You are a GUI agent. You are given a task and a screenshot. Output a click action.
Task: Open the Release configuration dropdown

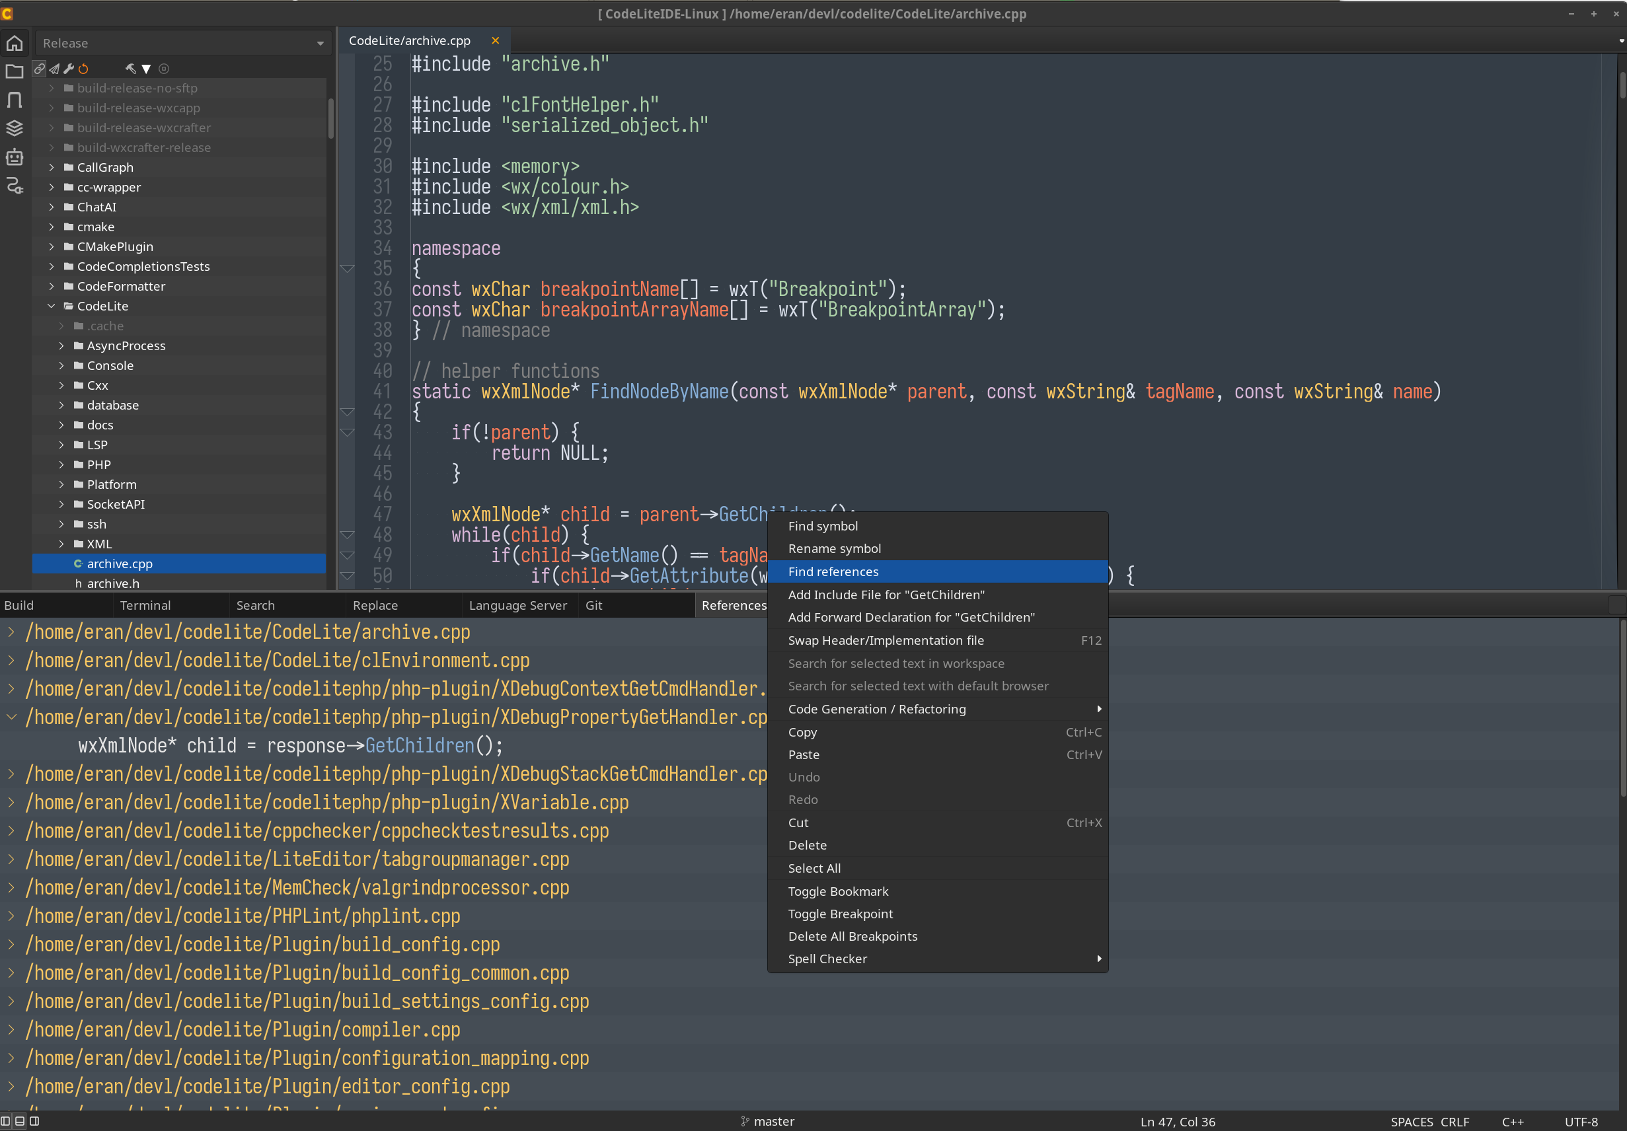pos(183,43)
